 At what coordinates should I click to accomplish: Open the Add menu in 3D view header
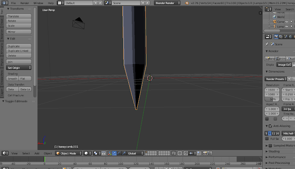[37, 153]
